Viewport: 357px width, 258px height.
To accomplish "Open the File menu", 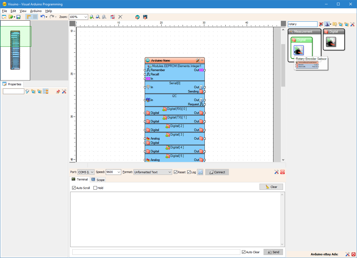I will pyautogui.click(x=5, y=11).
